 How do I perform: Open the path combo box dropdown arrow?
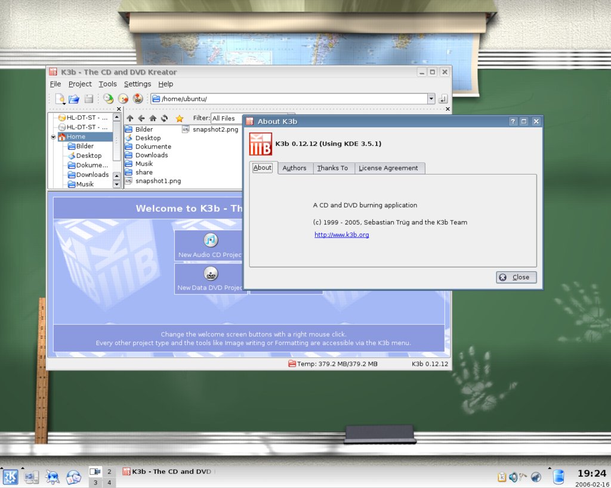pos(431,99)
